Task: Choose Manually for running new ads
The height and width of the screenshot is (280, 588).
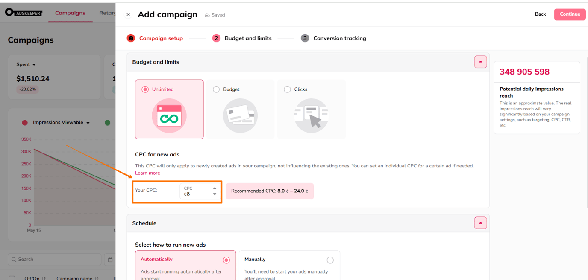Action: [x=330, y=260]
